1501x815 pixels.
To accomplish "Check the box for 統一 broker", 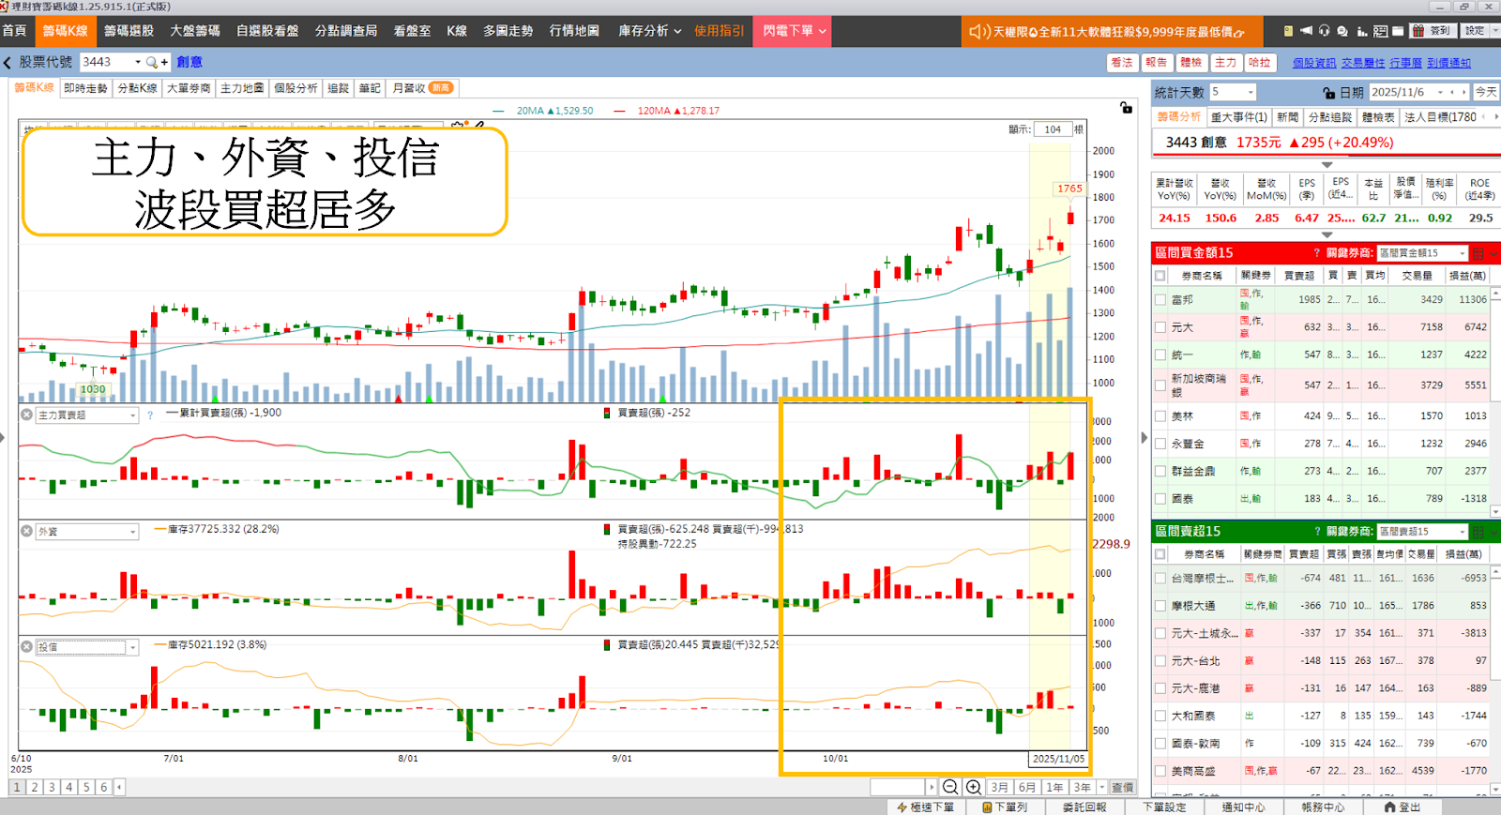I will 1160,355.
